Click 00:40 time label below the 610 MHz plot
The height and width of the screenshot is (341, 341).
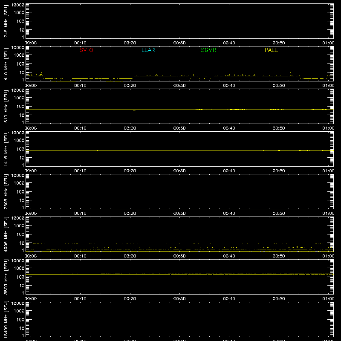click(x=229, y=128)
